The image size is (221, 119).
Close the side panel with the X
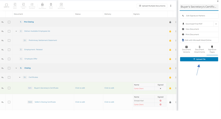tap(217, 1)
